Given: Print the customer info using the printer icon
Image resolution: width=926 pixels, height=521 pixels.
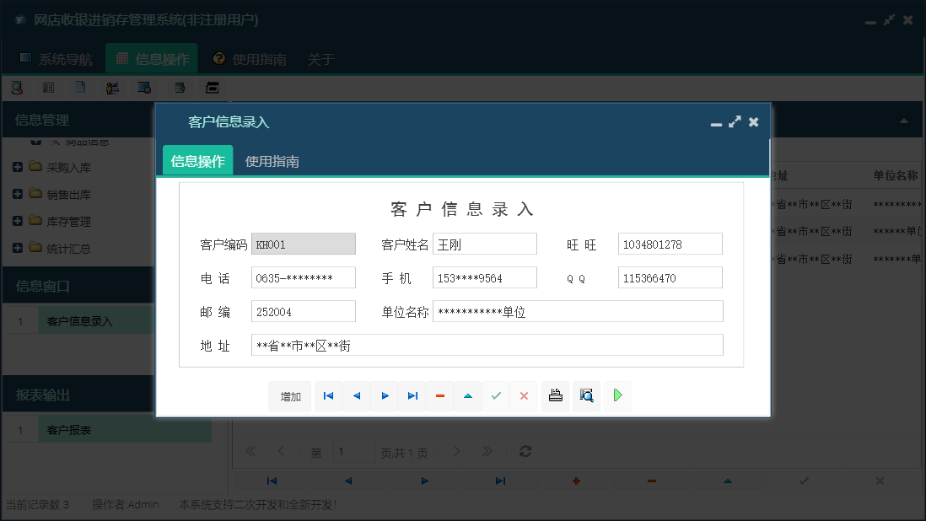Looking at the screenshot, I should 555,395.
